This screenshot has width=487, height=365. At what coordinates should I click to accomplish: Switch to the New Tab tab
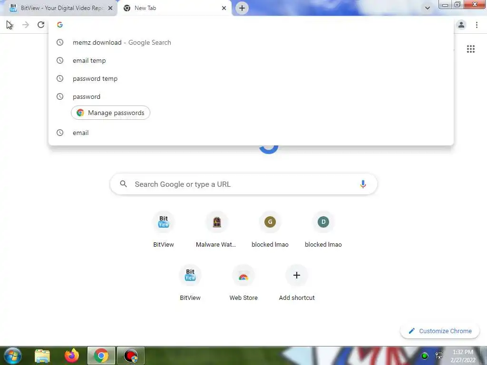(x=174, y=8)
